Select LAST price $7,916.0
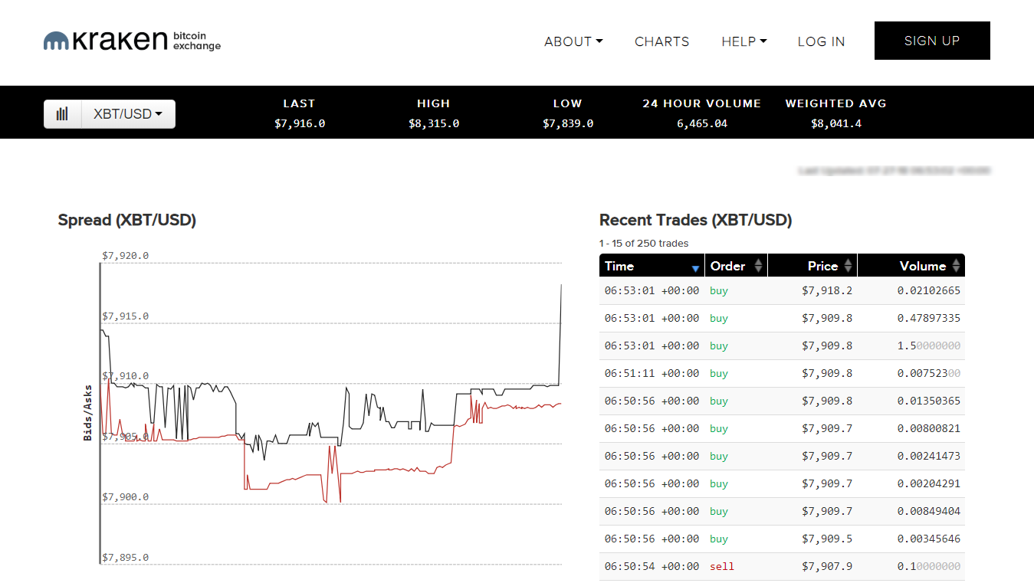The width and height of the screenshot is (1034, 583). click(300, 123)
